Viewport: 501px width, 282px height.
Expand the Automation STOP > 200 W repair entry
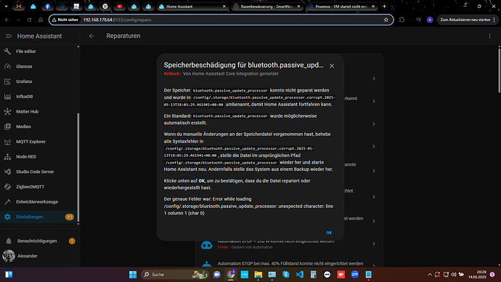tap(373, 244)
